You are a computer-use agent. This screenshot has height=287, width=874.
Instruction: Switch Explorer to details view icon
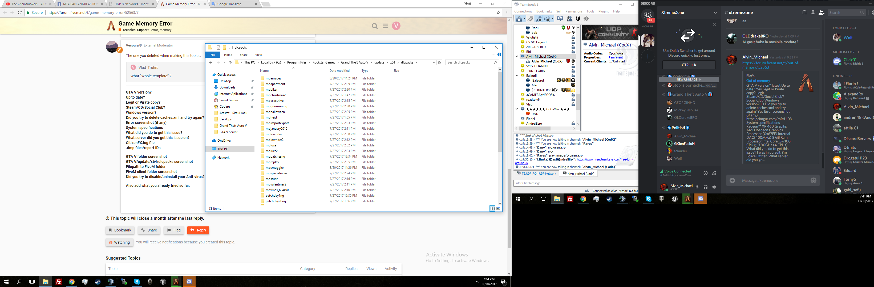point(492,209)
